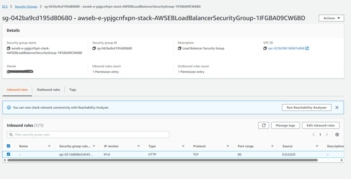Viewport: 351px width, 179px height.
Task: Switch to the Tags tab
Action: click(73, 90)
